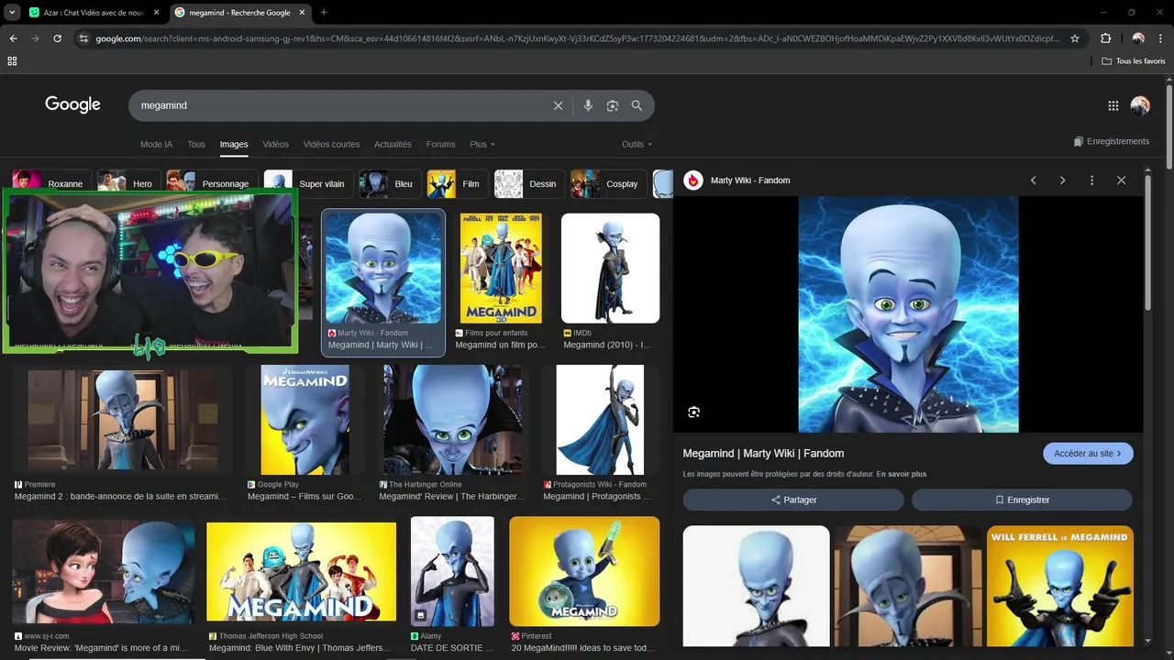Viewport: 1174px width, 660px height.
Task: Switch to the Actualités tab
Action: coord(393,145)
